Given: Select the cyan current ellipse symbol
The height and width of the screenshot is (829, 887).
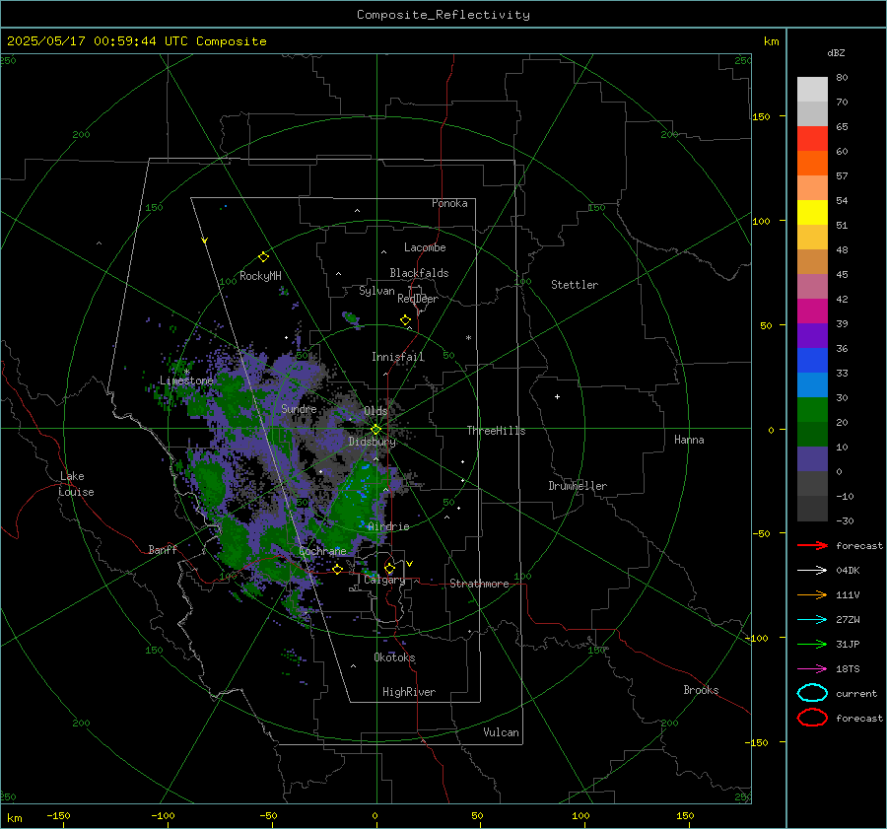Looking at the screenshot, I should (x=812, y=693).
